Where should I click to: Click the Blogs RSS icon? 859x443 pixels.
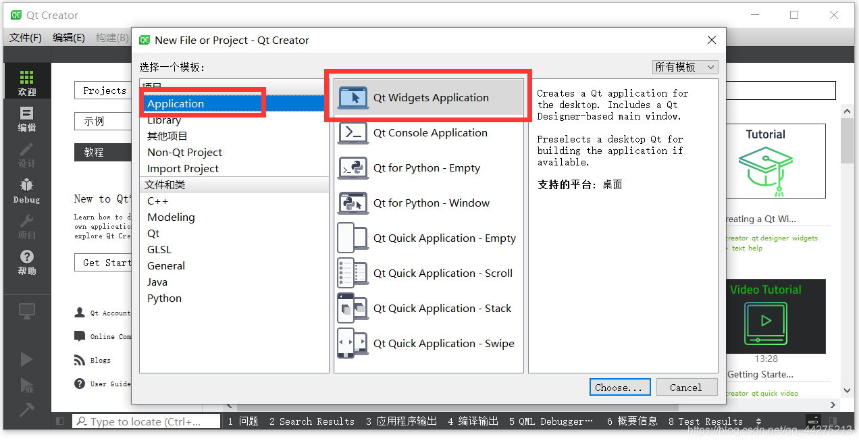coord(80,360)
